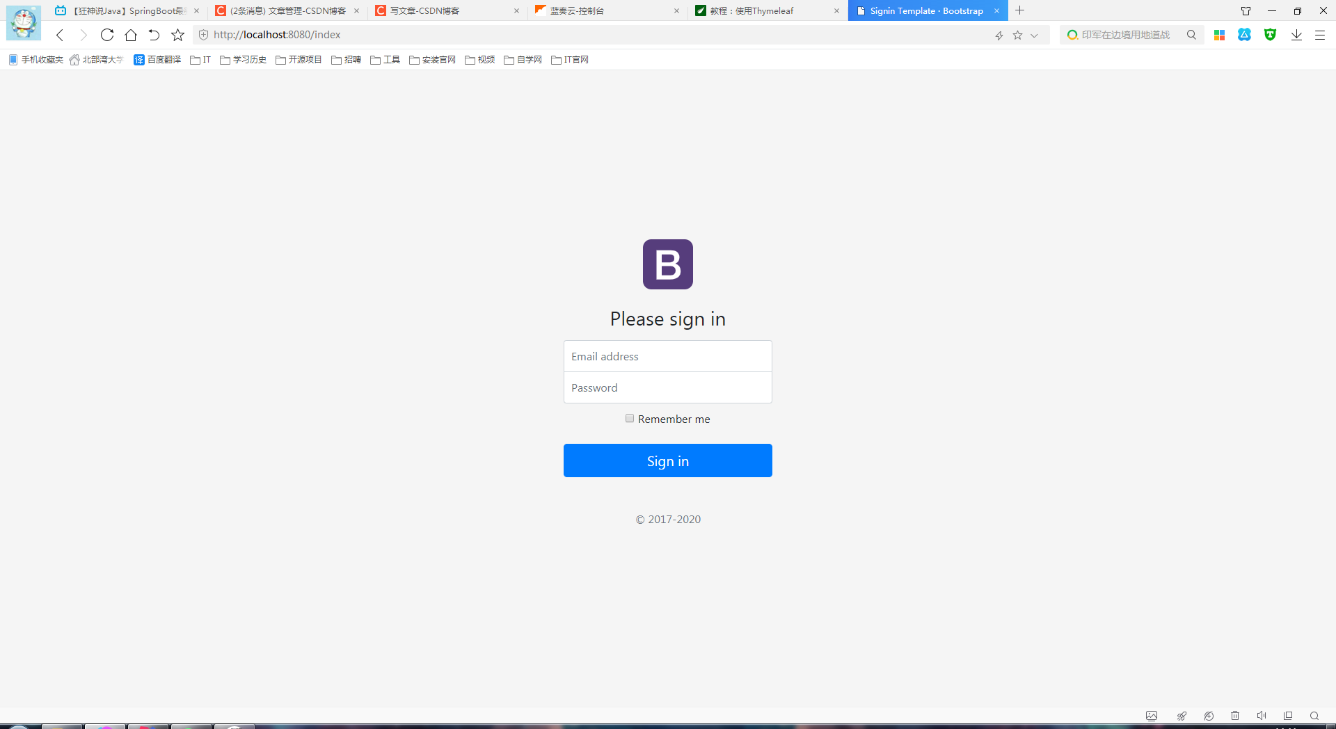The width and height of the screenshot is (1336, 729).
Task: Click the lightning speed-mode icon near address bar
Action: [999, 35]
